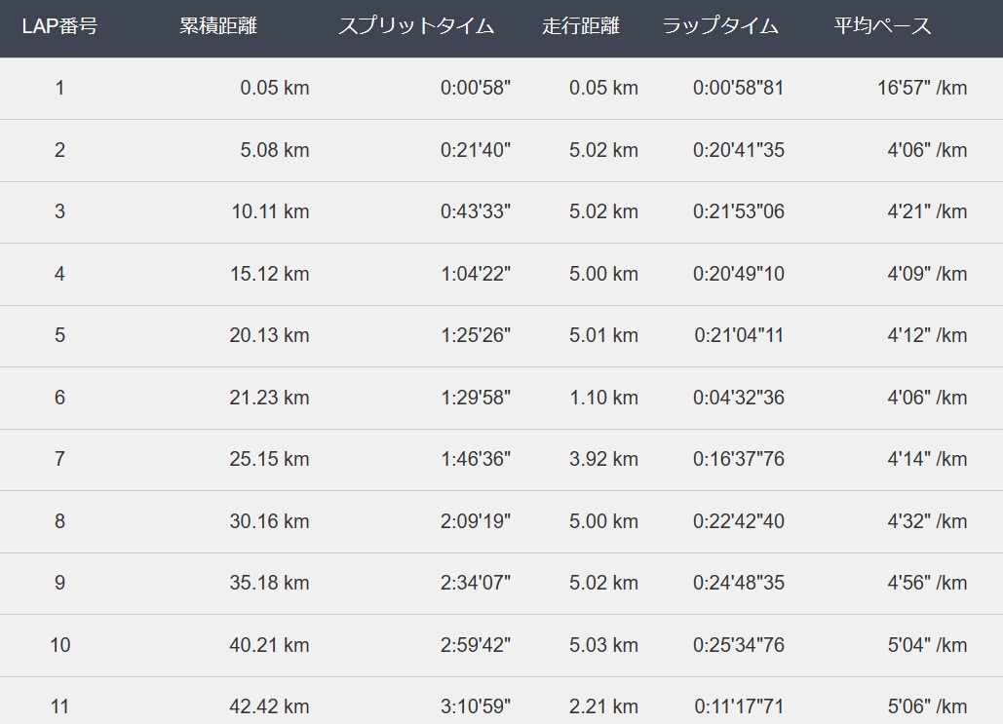Click lap time 0:20'49"10 in lap 4
The width and height of the screenshot is (1003, 724).
[739, 275]
